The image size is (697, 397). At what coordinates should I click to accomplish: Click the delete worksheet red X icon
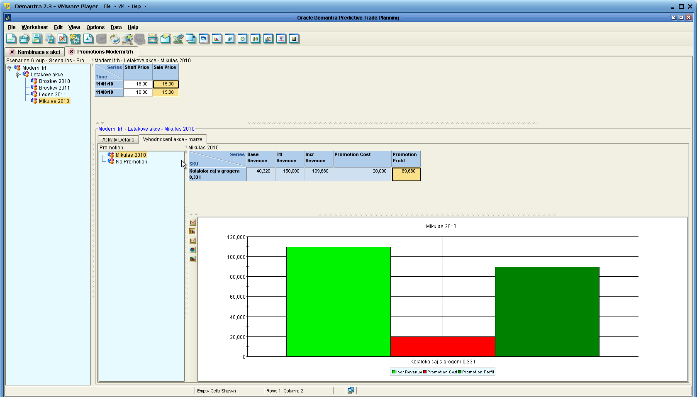63,39
